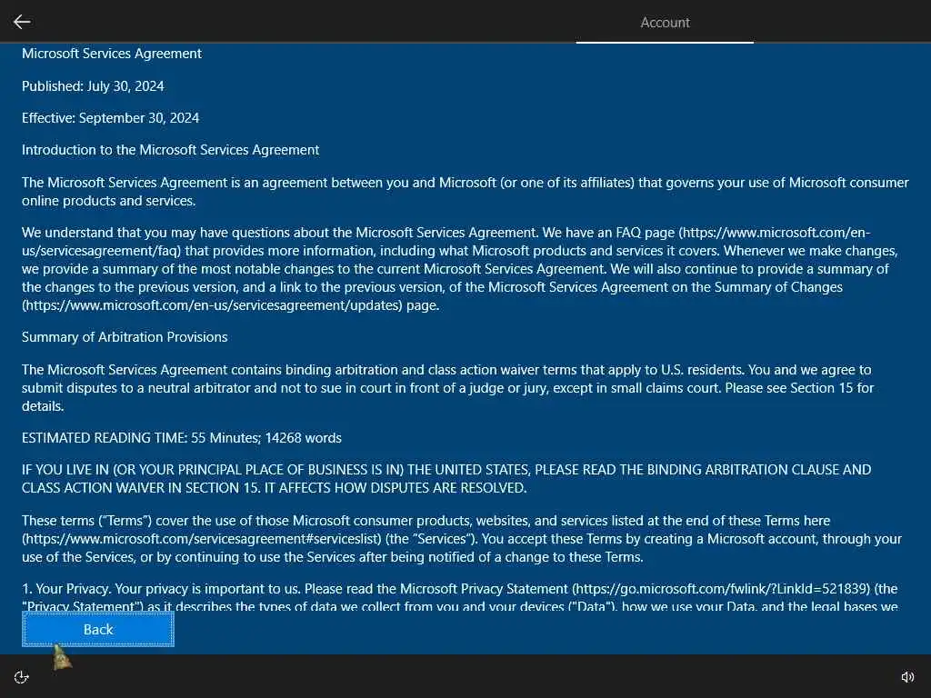Click the servicesagreement/updates URL text
Viewport: 931px width, 698px height.
tap(212, 305)
